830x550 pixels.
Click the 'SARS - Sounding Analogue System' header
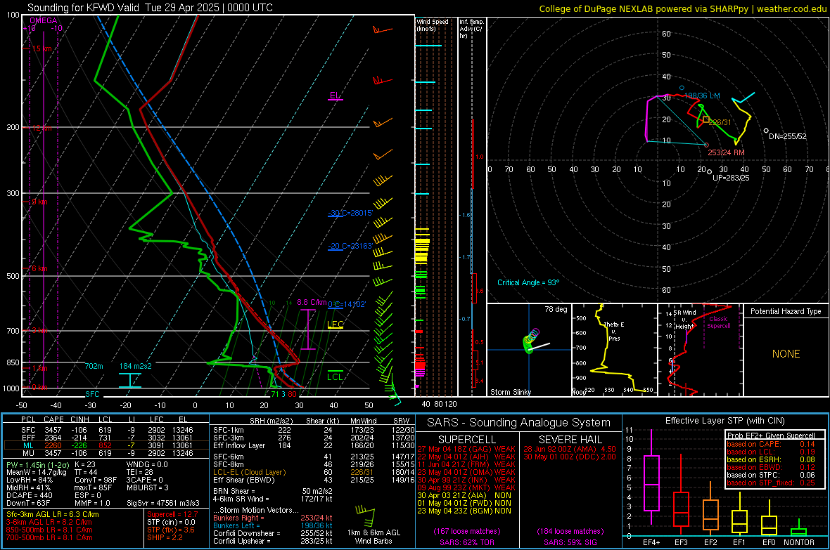point(519,423)
